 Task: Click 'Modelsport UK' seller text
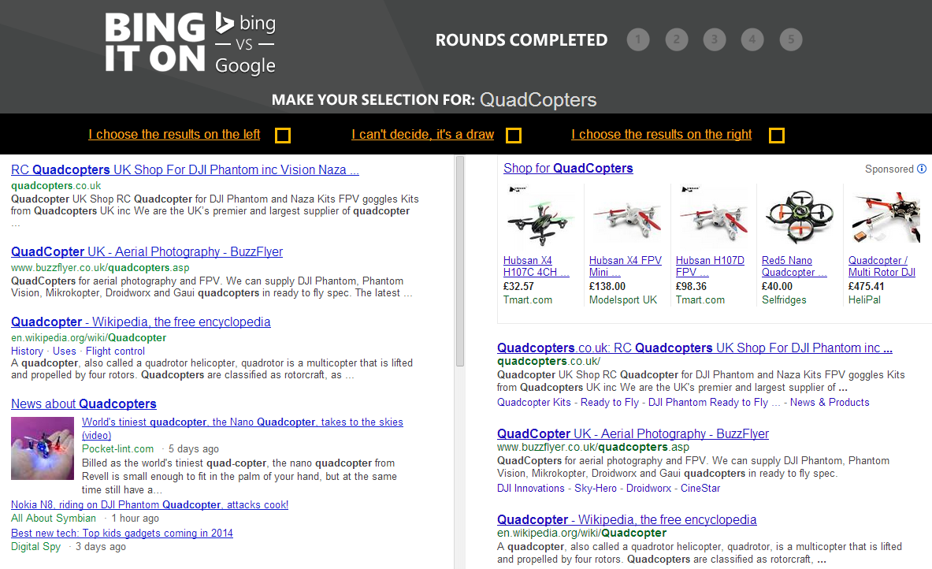(x=623, y=299)
